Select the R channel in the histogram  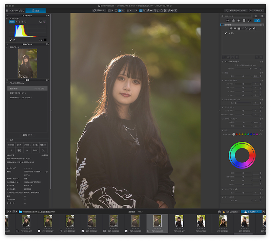(x=16, y=22)
